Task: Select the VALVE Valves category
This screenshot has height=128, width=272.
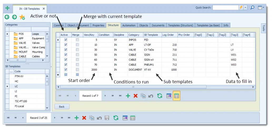Action: point(27,43)
